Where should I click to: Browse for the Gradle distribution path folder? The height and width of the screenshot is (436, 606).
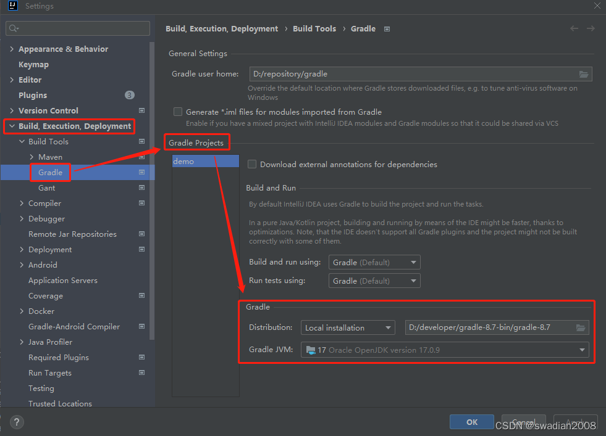[581, 327]
